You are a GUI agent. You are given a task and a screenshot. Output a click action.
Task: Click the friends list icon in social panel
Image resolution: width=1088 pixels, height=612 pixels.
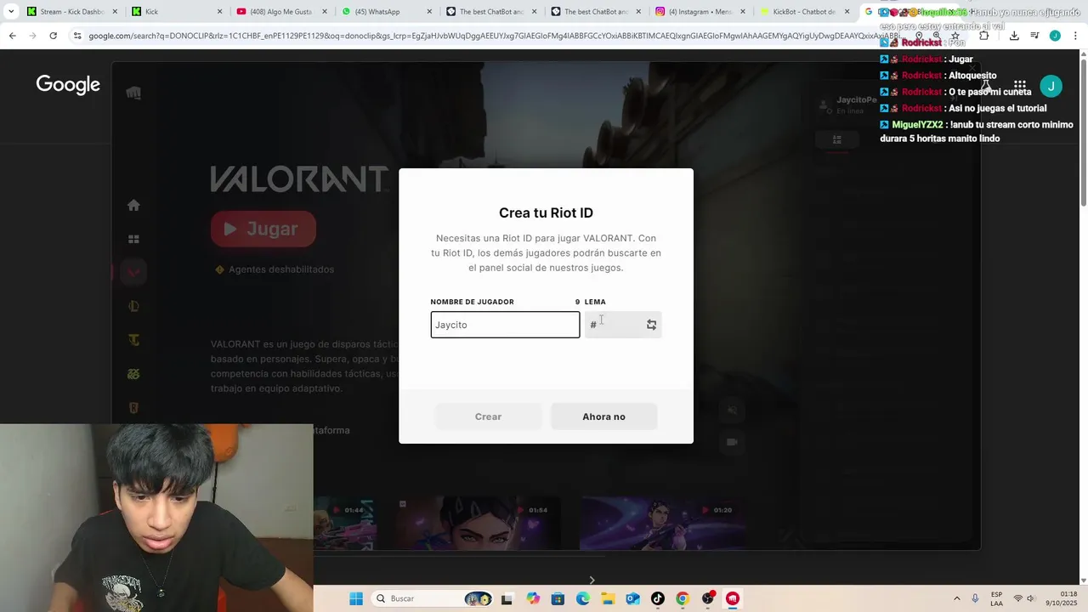pos(836,139)
